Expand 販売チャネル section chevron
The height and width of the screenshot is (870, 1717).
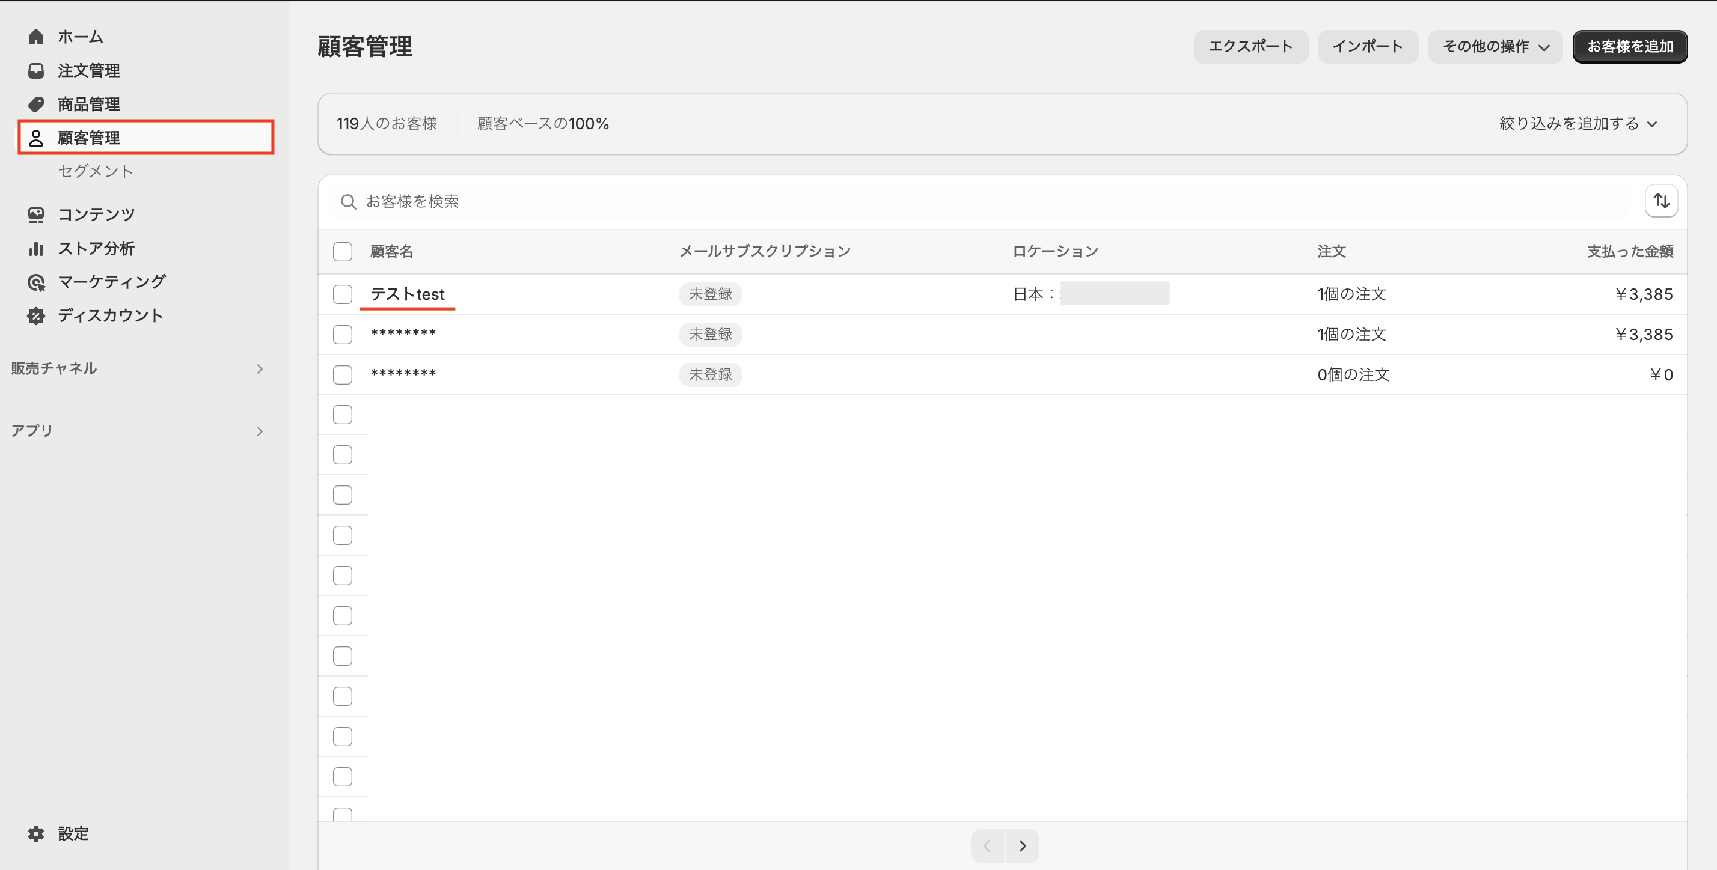click(259, 368)
